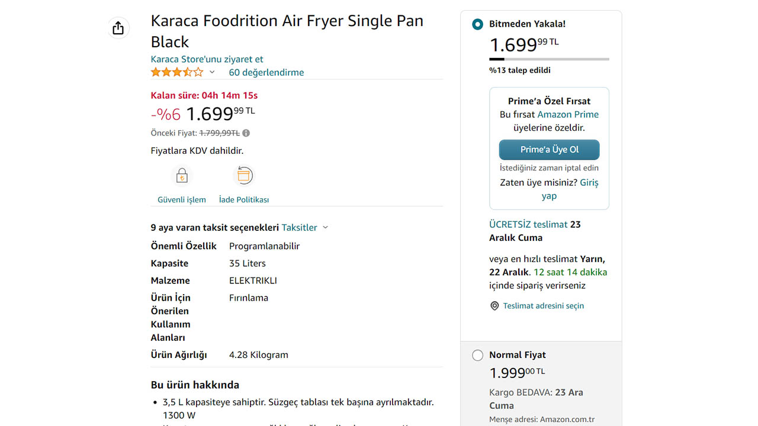Click the delivery location pin icon

[494, 306]
